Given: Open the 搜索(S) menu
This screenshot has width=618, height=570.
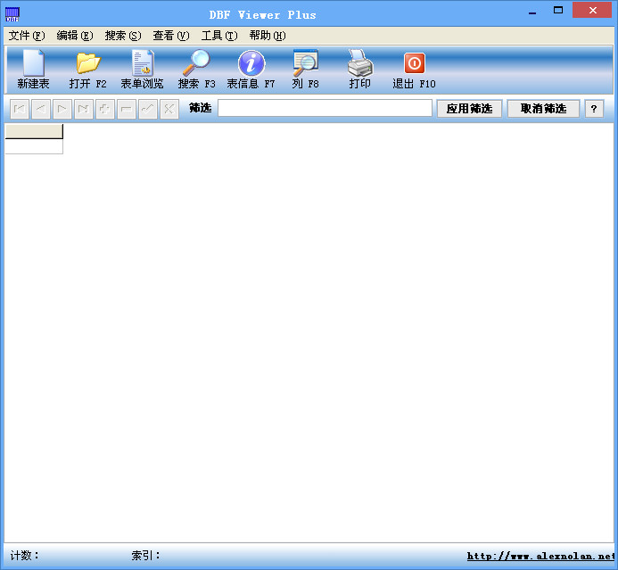Looking at the screenshot, I should pos(123,36).
